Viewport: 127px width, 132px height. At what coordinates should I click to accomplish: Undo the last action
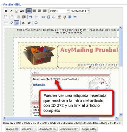(30, 17)
